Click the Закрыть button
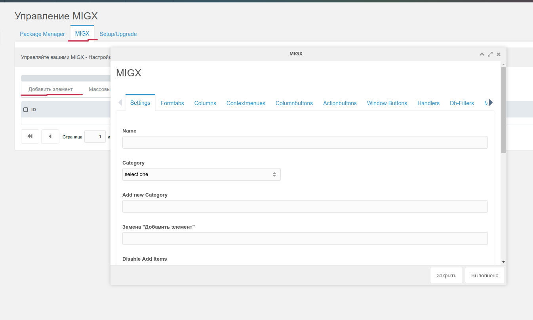 click(x=446, y=275)
